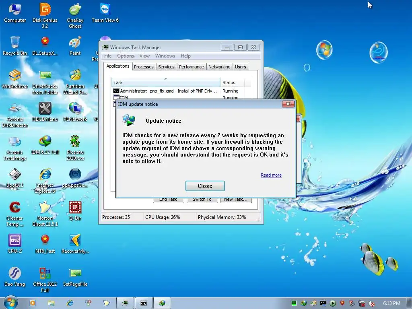Open NT6_Fast desktop icon
This screenshot has width=412, height=309.
click(45, 244)
